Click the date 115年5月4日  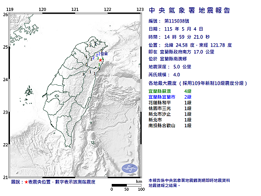coord(184,29)
